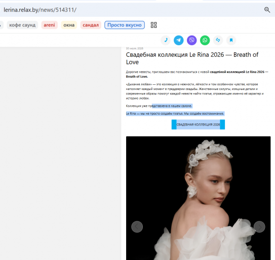Show previous photo with left arrow
The image size is (275, 260).
(137, 227)
